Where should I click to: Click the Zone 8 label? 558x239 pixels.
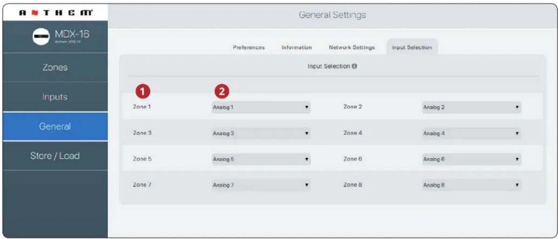point(353,185)
